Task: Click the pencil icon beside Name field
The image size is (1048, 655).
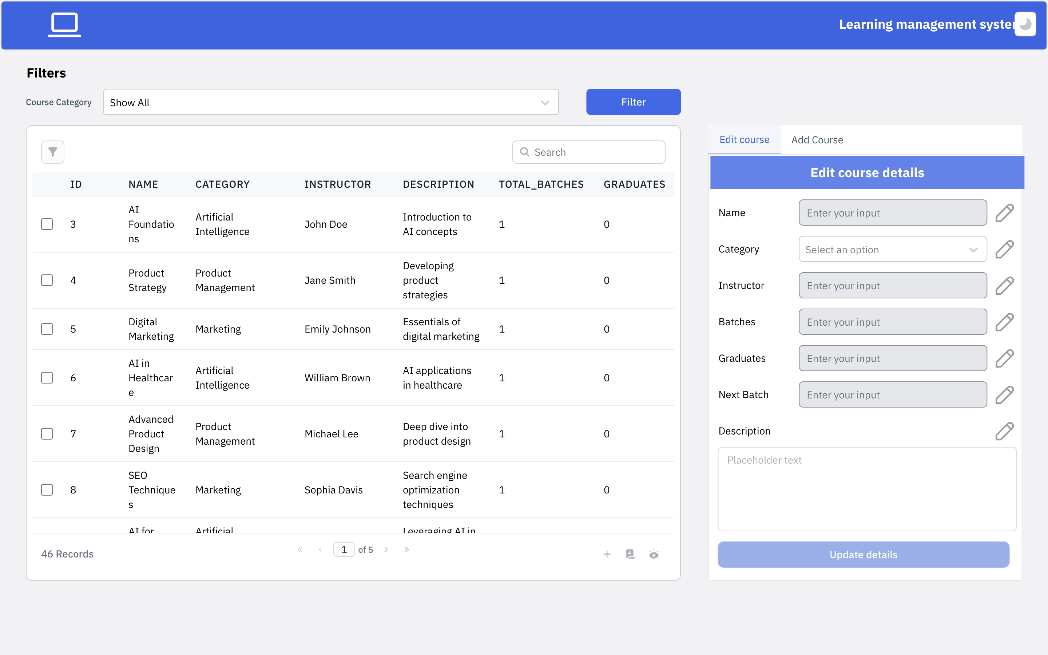Action: [x=1004, y=213]
